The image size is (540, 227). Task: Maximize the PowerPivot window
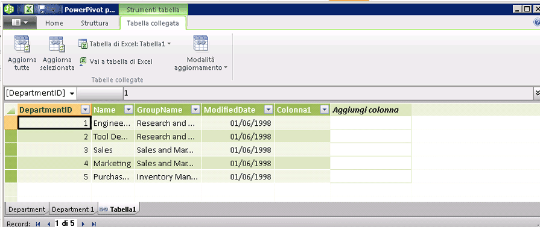coord(527,10)
